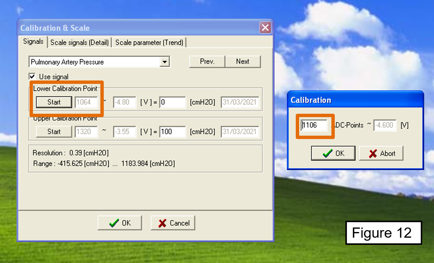
Task: Cancel the Calibration & Scale dialog
Action: pyautogui.click(x=173, y=223)
